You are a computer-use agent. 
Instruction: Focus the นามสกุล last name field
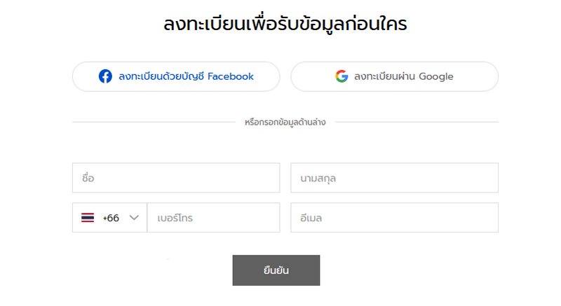394,178
